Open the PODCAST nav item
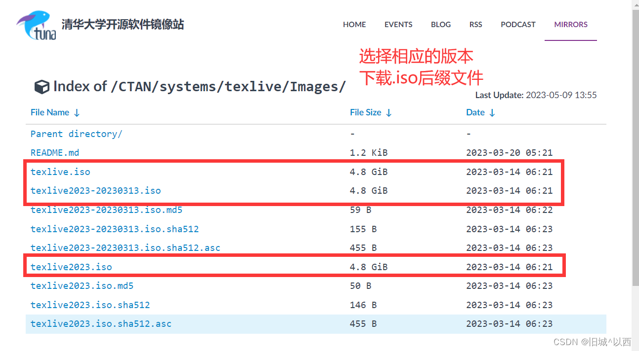The height and width of the screenshot is (351, 639). click(518, 24)
